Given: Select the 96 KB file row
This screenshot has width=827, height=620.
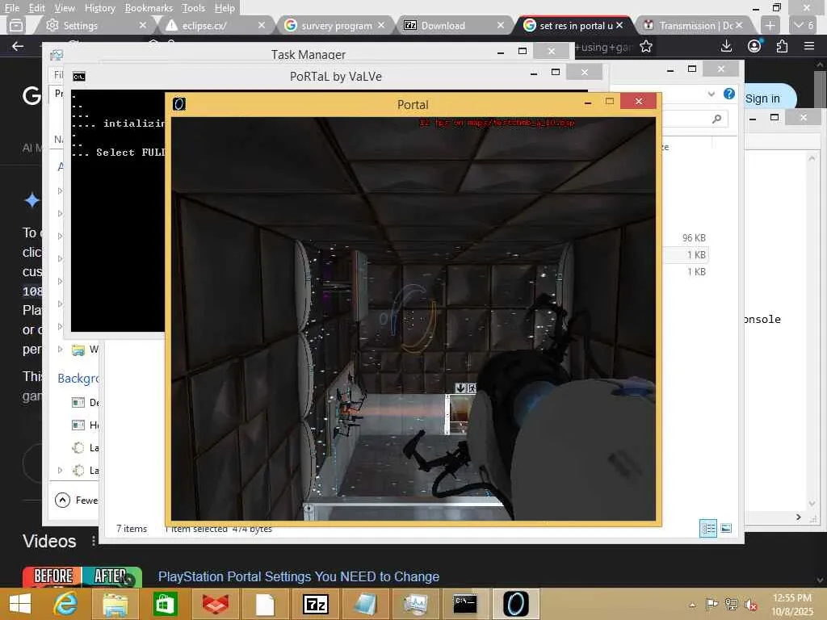Looking at the screenshot, I should 686,238.
